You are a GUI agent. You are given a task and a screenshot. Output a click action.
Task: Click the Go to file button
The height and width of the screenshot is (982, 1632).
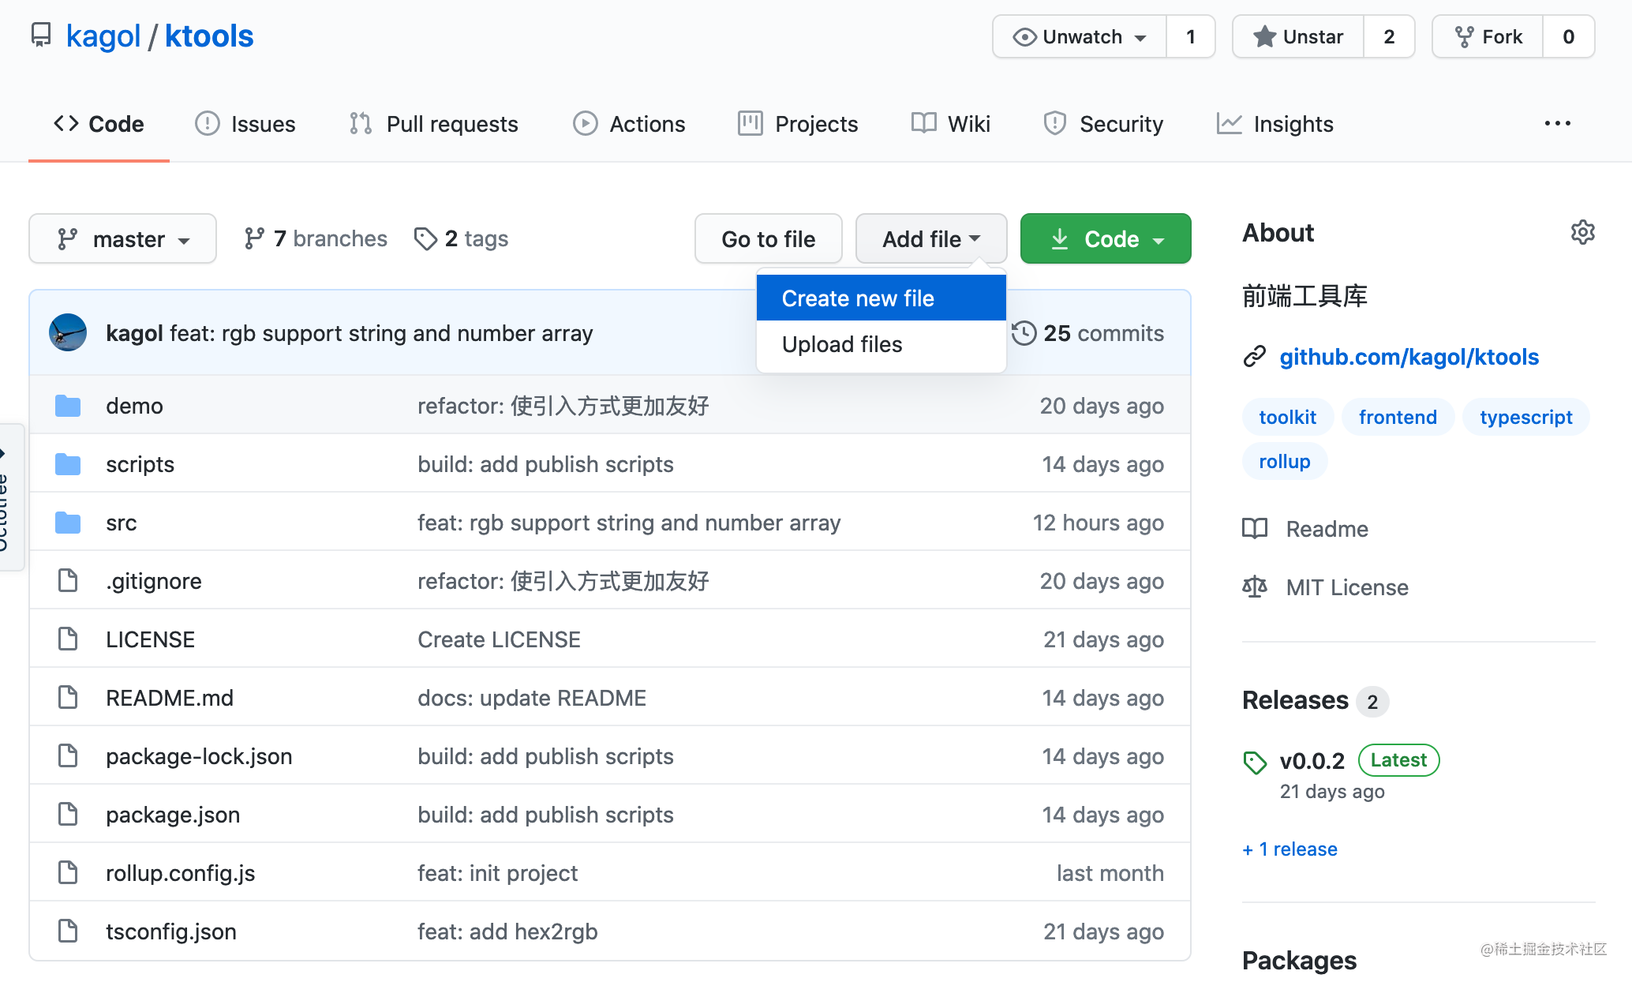point(769,238)
